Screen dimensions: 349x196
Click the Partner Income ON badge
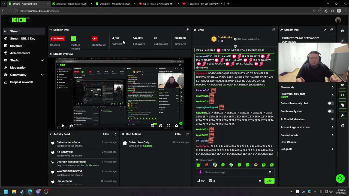73,39
